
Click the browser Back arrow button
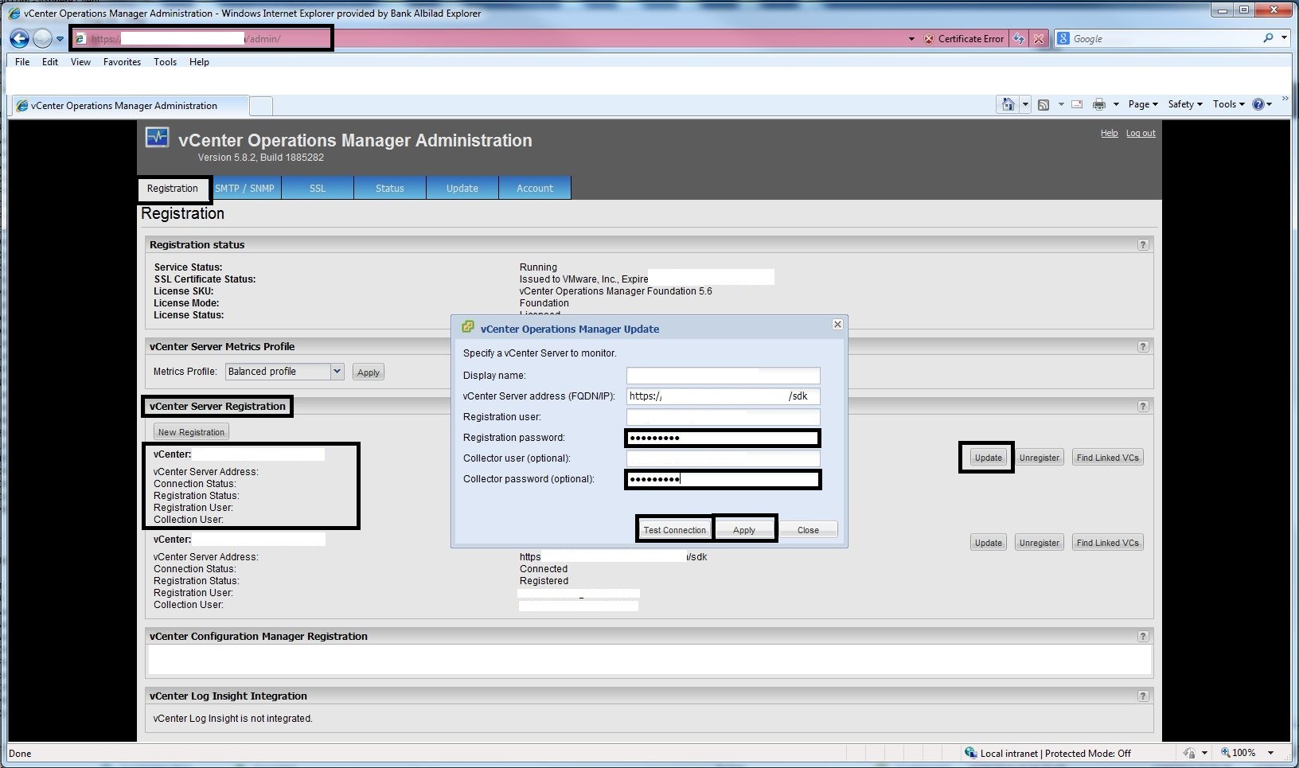click(20, 38)
